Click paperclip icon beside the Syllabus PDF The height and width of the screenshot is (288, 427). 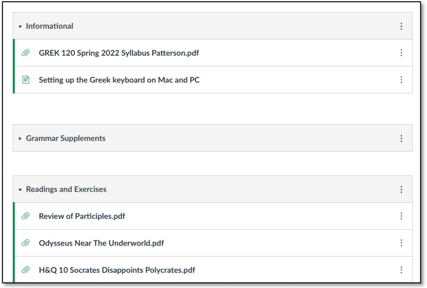[25, 53]
